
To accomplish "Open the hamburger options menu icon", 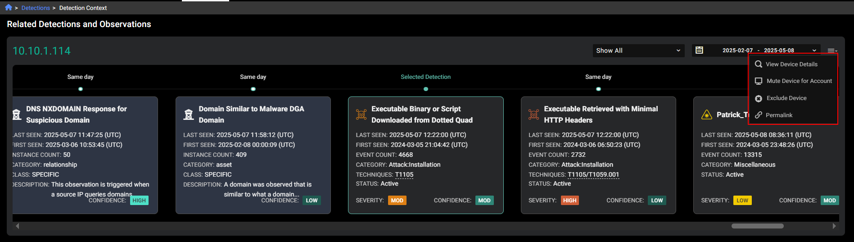I will (832, 50).
